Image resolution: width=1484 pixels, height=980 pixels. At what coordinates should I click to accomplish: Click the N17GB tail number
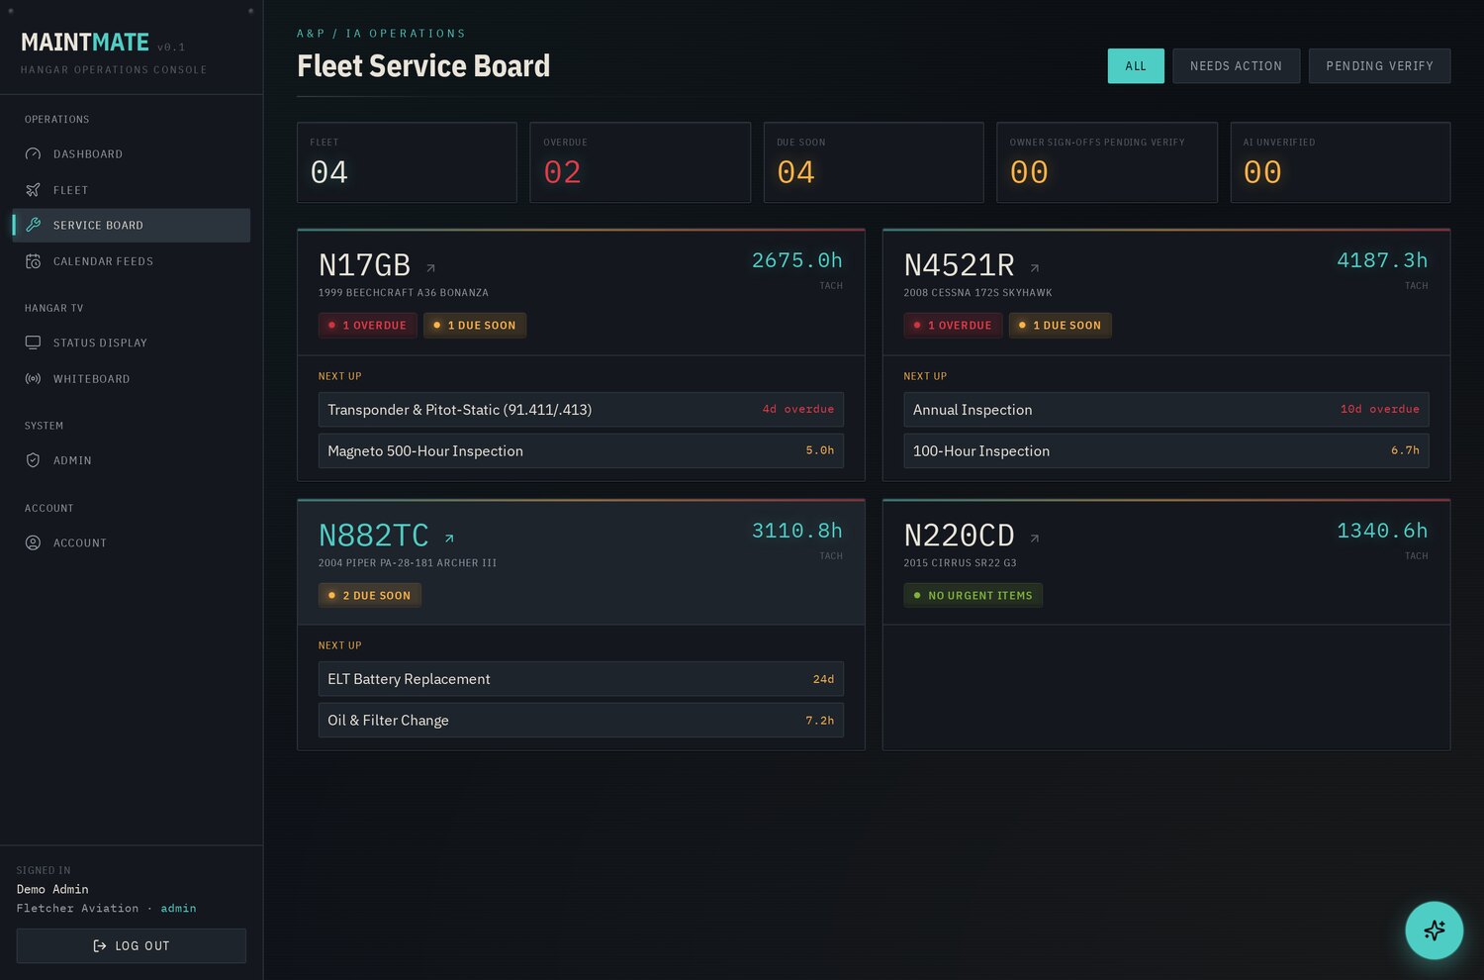click(x=364, y=265)
